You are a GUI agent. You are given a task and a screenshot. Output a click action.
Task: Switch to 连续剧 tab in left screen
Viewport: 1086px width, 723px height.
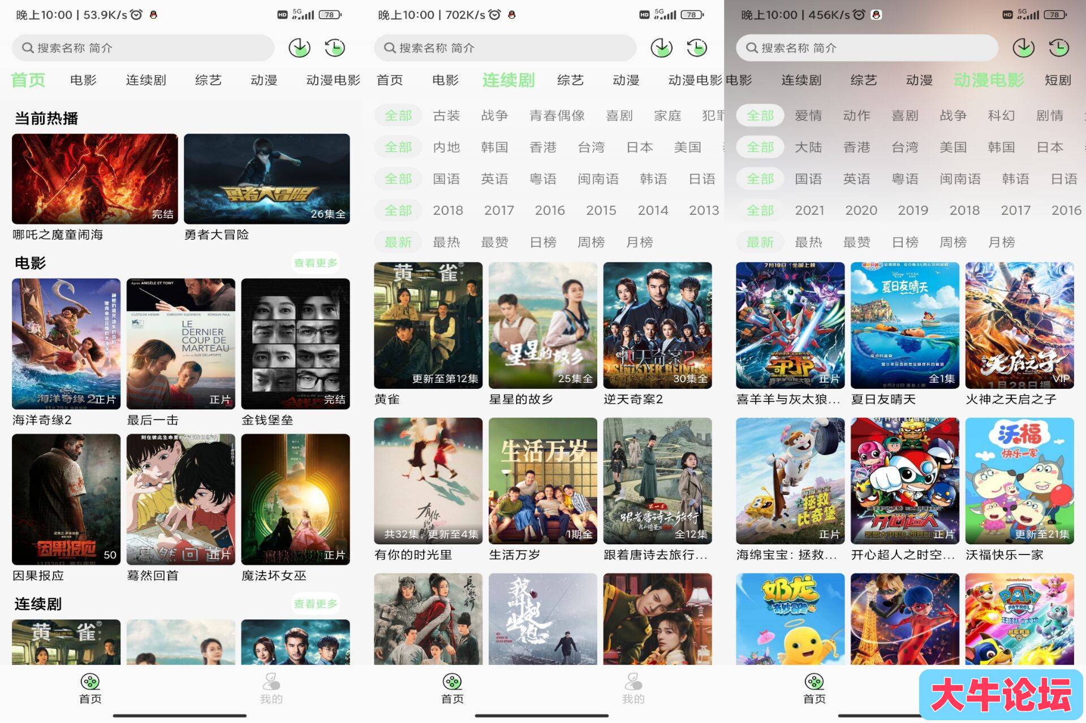(146, 80)
